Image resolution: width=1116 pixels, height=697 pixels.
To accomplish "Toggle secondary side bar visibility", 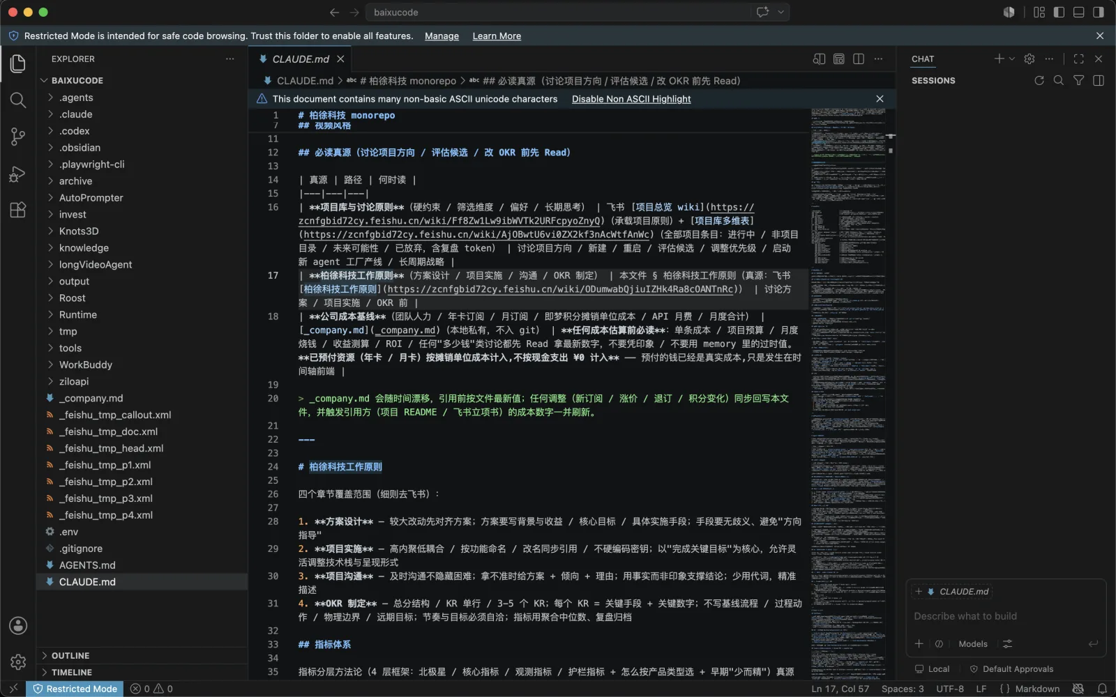I will (x=1099, y=13).
